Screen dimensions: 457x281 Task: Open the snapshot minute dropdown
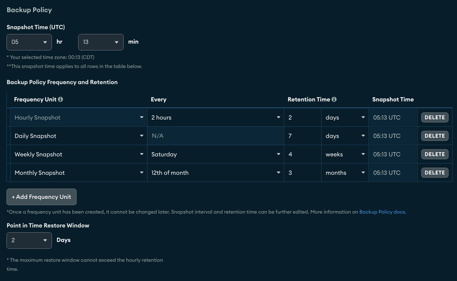pos(101,42)
